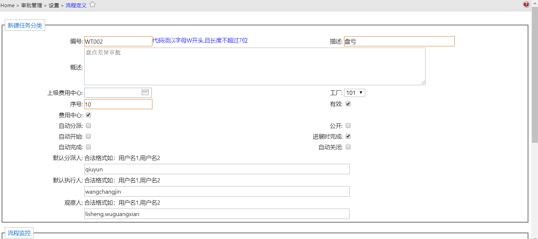Enable the 自动分派 checkbox
The image size is (538, 239).
(x=88, y=126)
